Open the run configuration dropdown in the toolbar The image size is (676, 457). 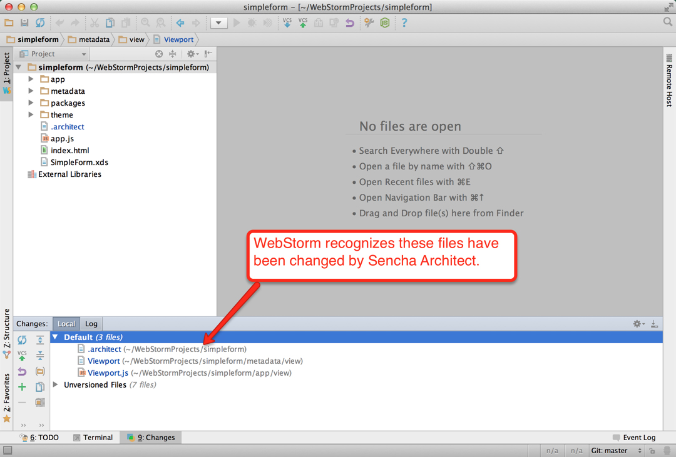coord(218,23)
